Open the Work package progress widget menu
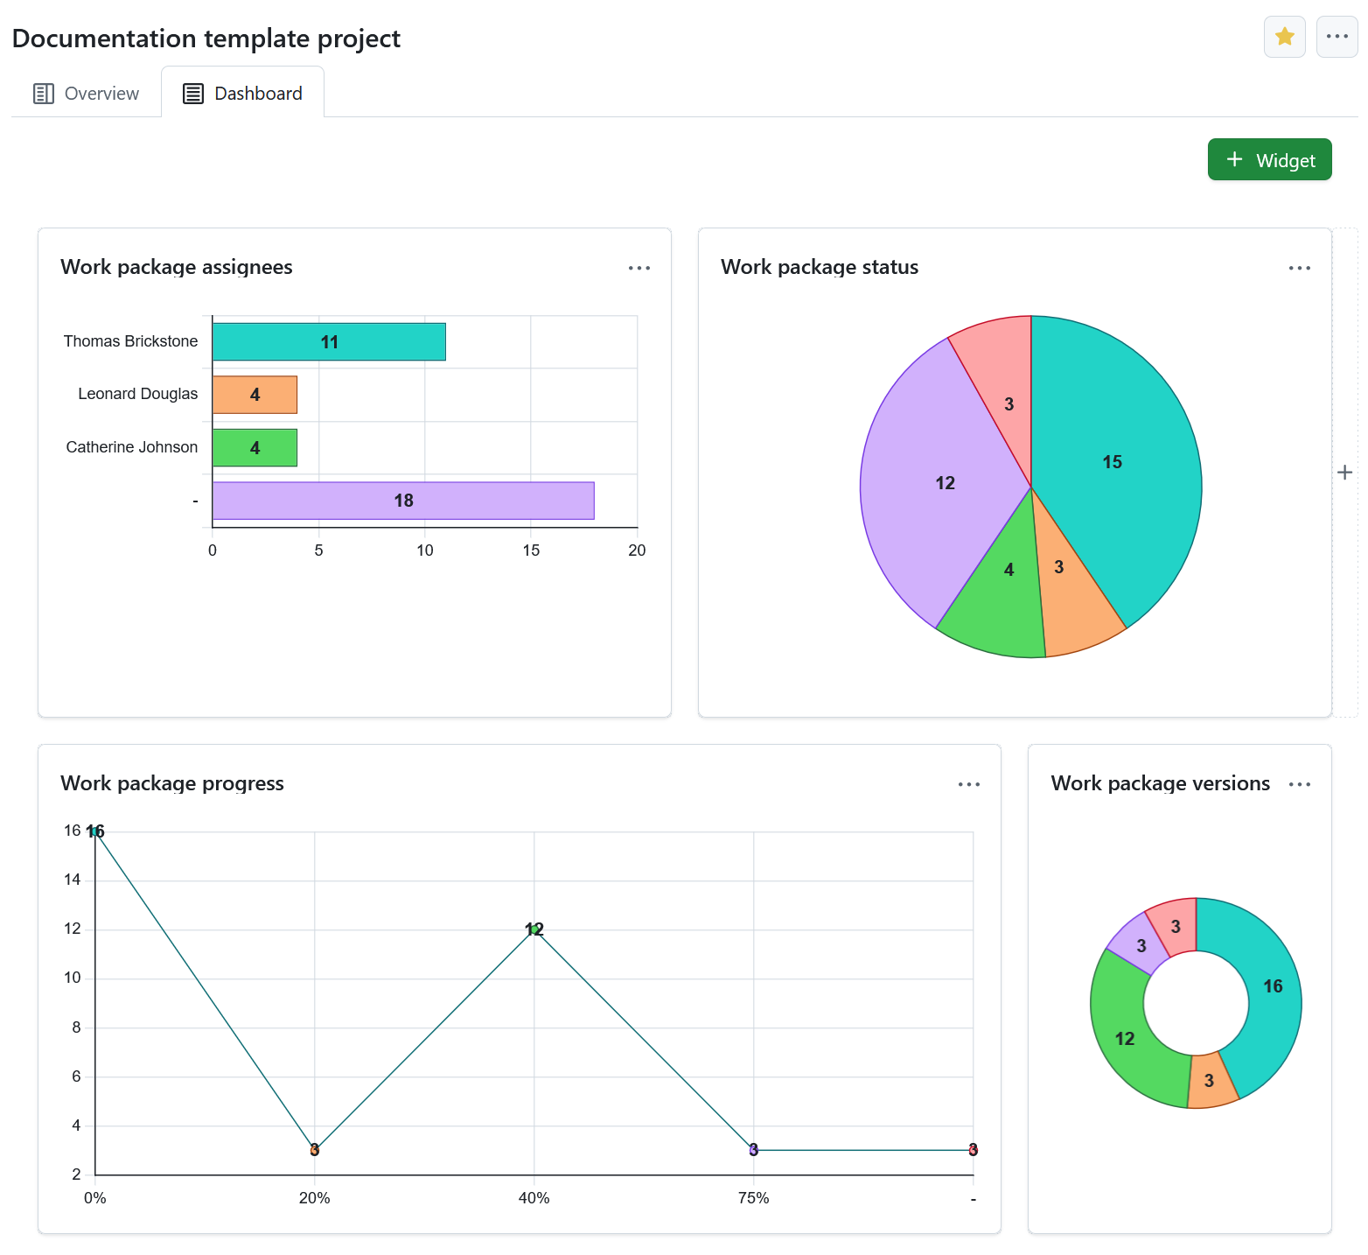 coord(969,784)
